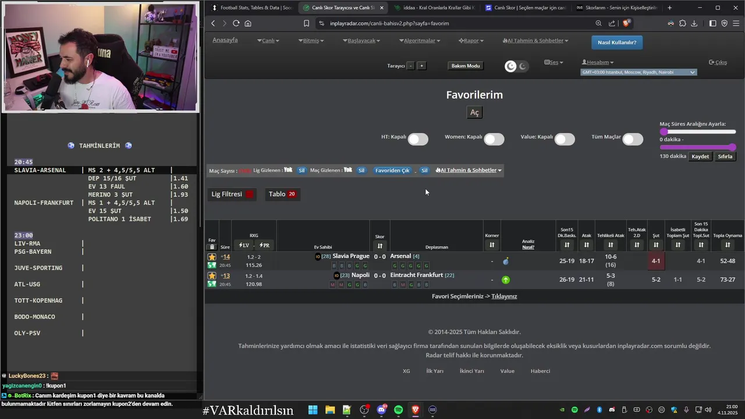Sort by the PR lightning RXG button
Screen dimensions: 745x419
pos(264,246)
